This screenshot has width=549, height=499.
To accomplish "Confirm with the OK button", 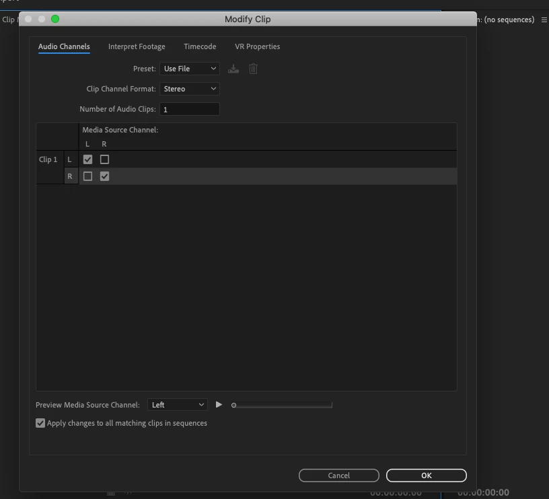I will pos(426,475).
